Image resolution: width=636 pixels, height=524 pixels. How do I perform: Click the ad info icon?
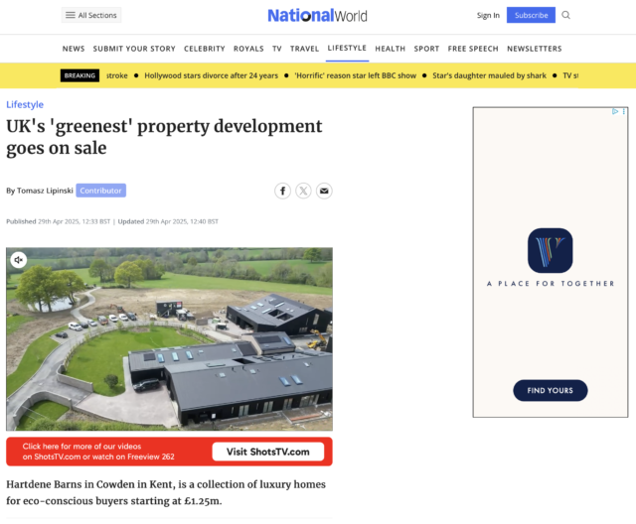click(614, 111)
